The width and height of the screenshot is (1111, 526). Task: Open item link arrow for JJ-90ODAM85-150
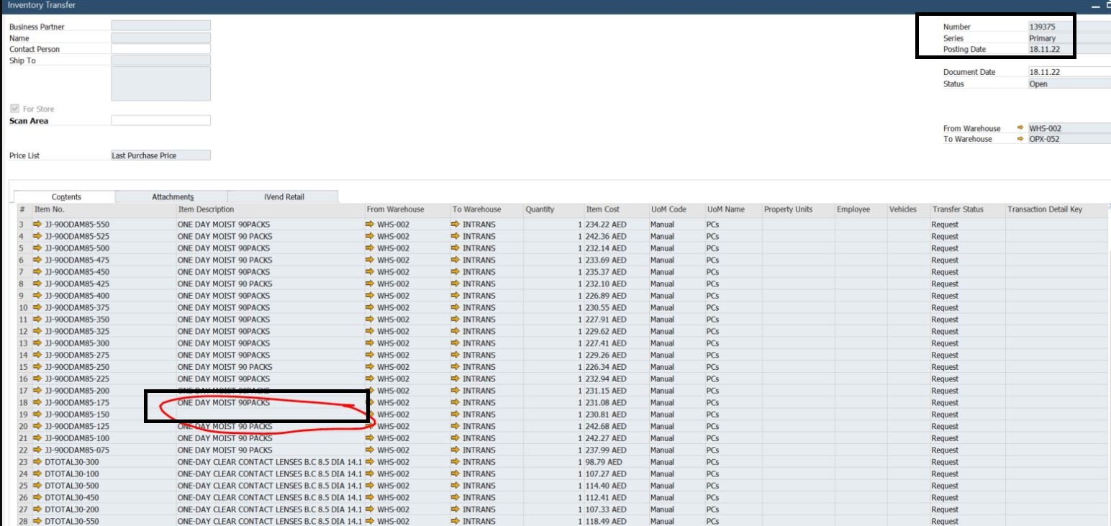click(37, 414)
